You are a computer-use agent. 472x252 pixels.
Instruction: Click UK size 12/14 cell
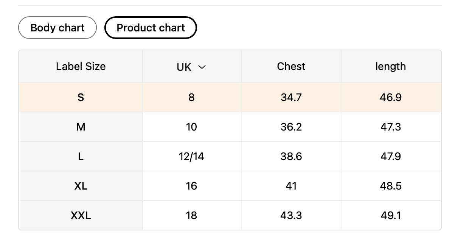[x=191, y=157]
